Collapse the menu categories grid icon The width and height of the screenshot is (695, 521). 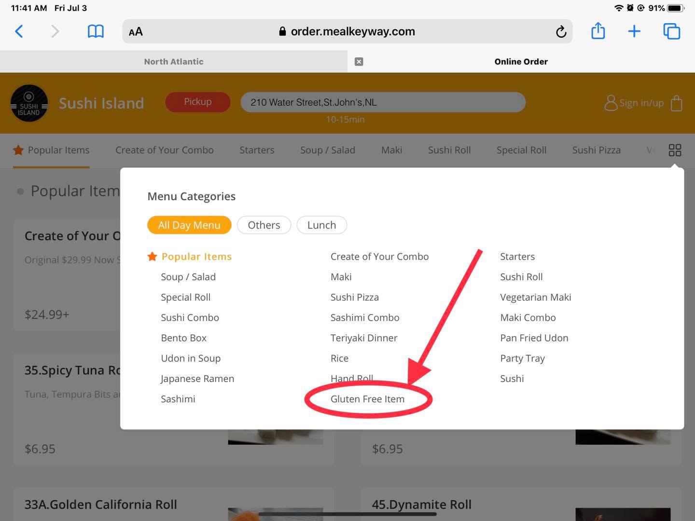(675, 151)
